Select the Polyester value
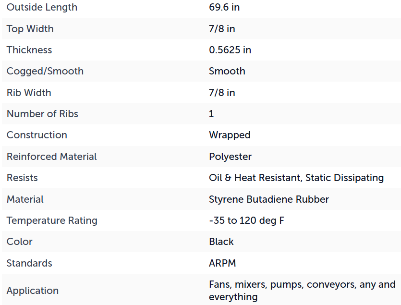Screen dimensions: 401x305 click(230, 157)
